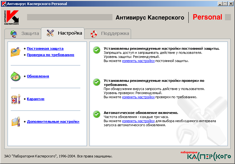Minimize the Антивирус Касперского window
Screen dimensions: 235x164
[220, 4]
